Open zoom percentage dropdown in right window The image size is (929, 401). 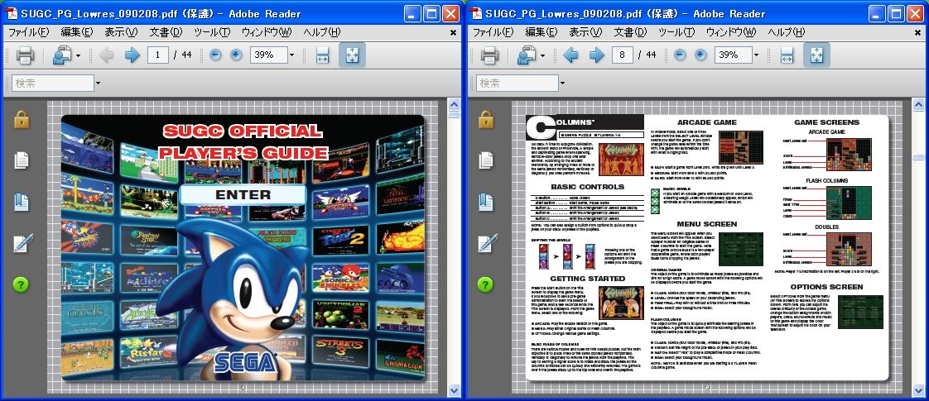coord(756,55)
